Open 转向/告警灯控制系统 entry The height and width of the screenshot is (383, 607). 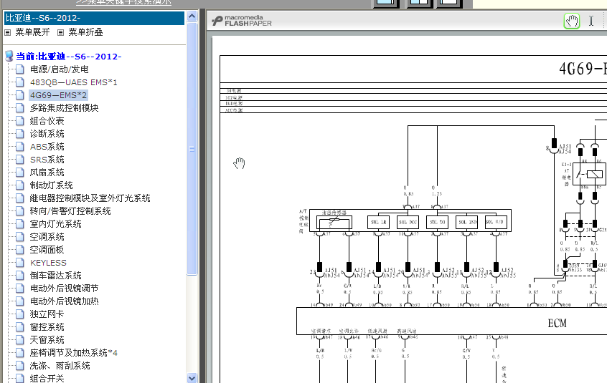coord(70,210)
